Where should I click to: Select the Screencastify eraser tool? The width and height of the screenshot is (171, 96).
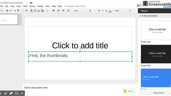click(x=11, y=93)
